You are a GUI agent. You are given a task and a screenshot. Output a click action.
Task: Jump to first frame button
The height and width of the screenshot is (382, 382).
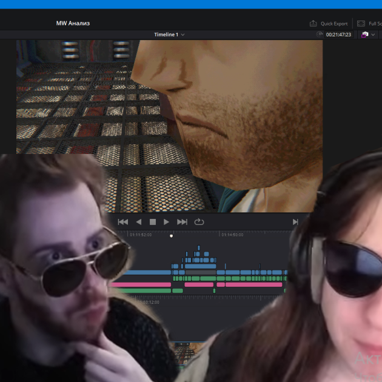coord(123,222)
